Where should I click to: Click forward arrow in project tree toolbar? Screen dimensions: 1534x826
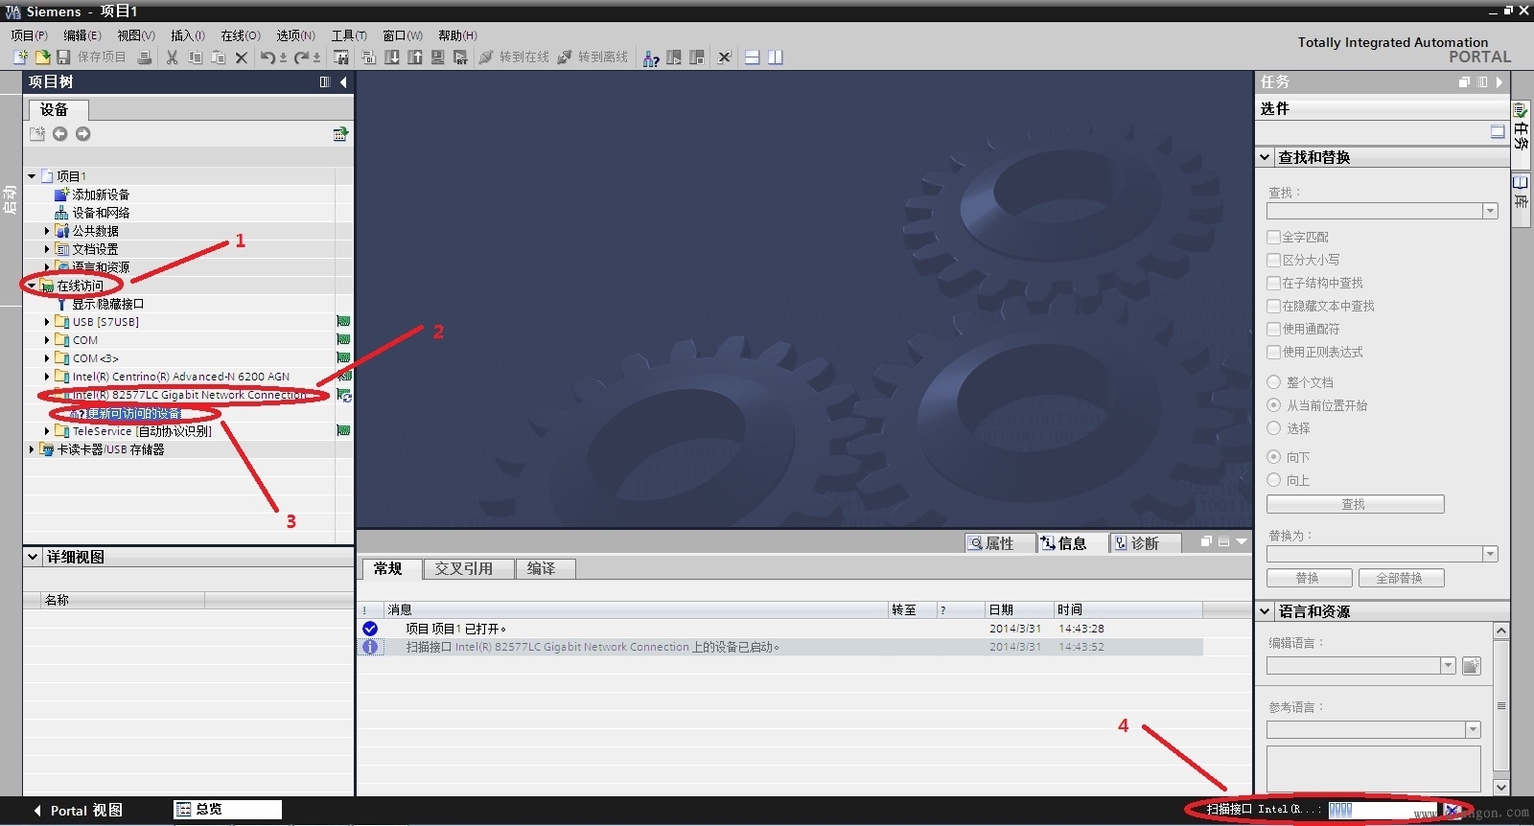click(x=83, y=134)
